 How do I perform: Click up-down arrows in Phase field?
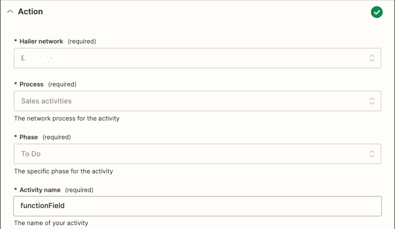(x=372, y=154)
